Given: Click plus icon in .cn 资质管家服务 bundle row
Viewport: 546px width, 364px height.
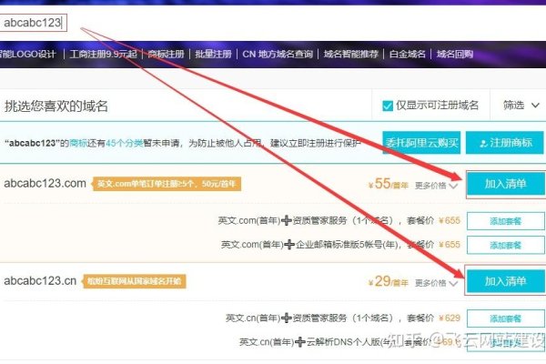Looking at the screenshot, I should (287, 318).
